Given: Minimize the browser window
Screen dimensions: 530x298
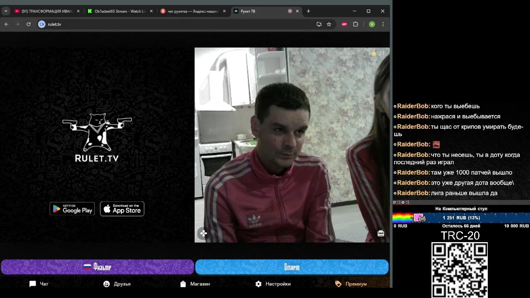Looking at the screenshot, I should [x=354, y=11].
